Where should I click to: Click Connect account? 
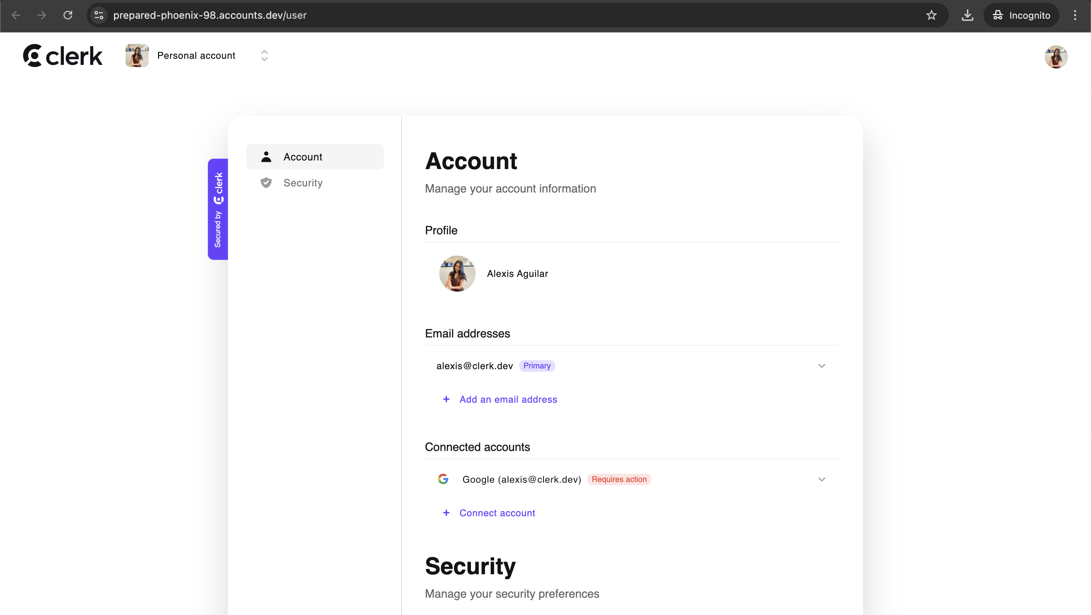coord(498,513)
